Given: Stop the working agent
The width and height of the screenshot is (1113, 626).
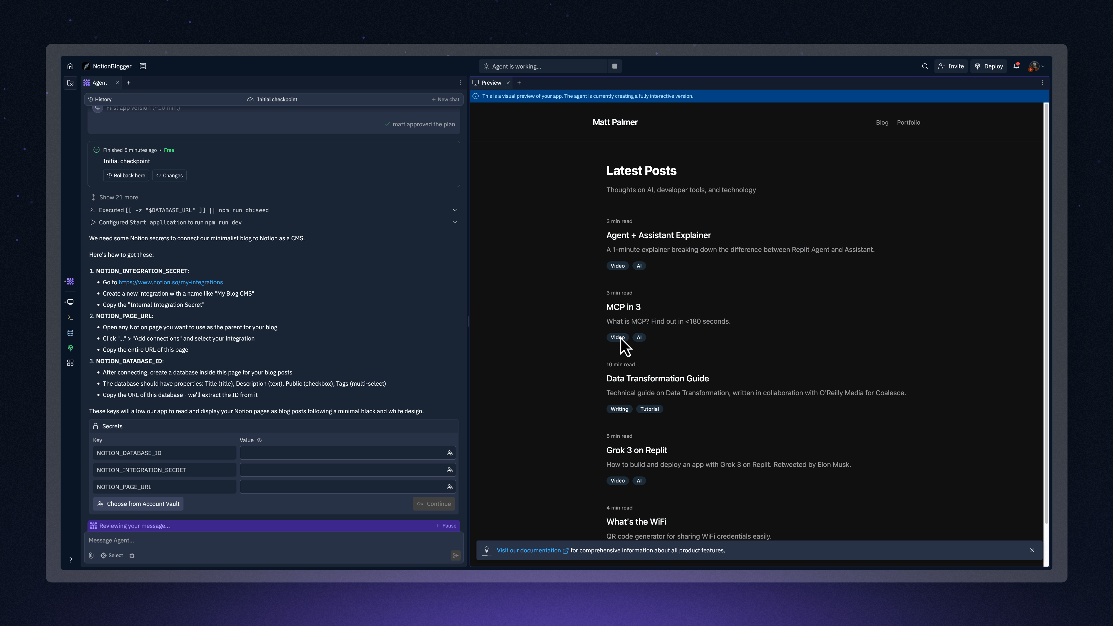Looking at the screenshot, I should click(x=614, y=66).
